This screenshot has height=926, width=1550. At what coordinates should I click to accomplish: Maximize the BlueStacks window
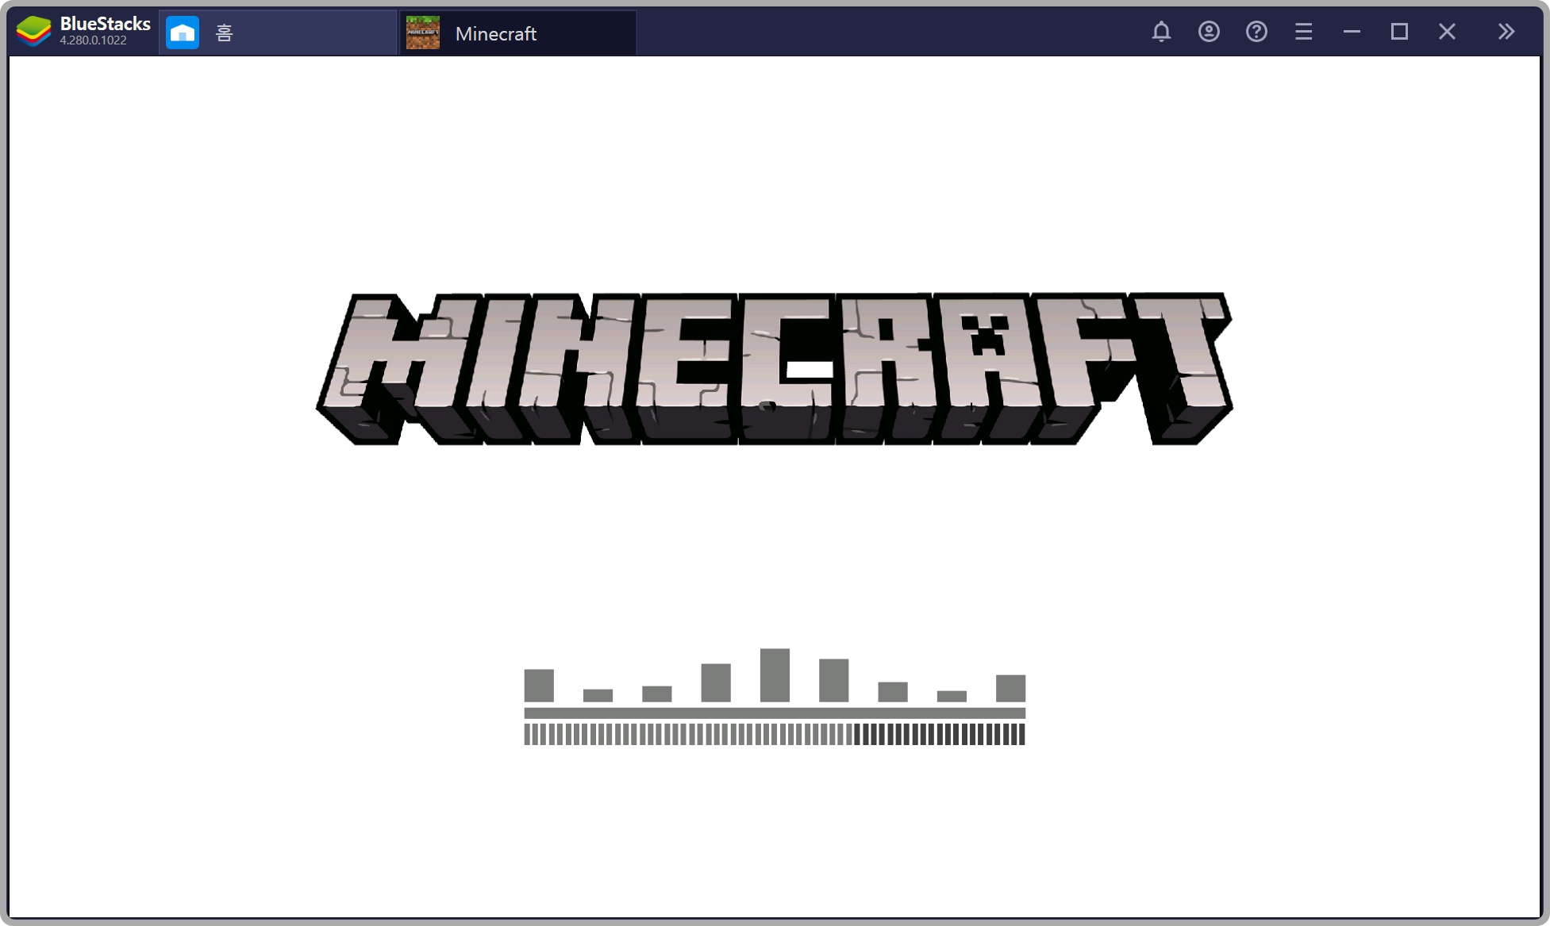pos(1399,32)
